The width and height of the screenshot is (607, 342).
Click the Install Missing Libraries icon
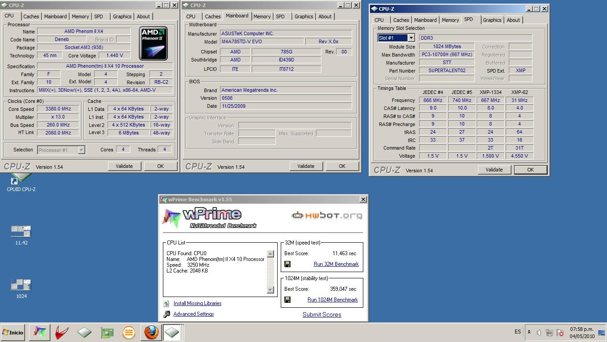166,303
